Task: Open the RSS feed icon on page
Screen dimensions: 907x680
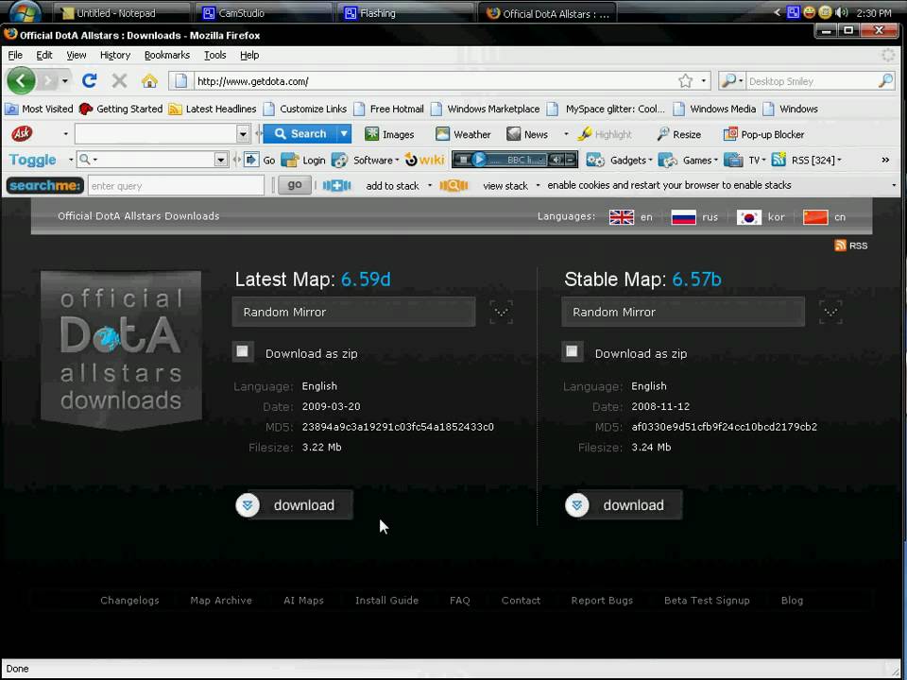Action: pyautogui.click(x=841, y=246)
